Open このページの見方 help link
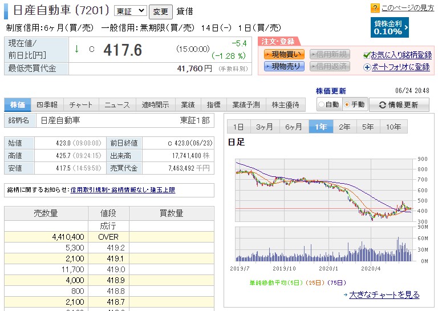This screenshot has height=311, width=438. click(x=408, y=8)
